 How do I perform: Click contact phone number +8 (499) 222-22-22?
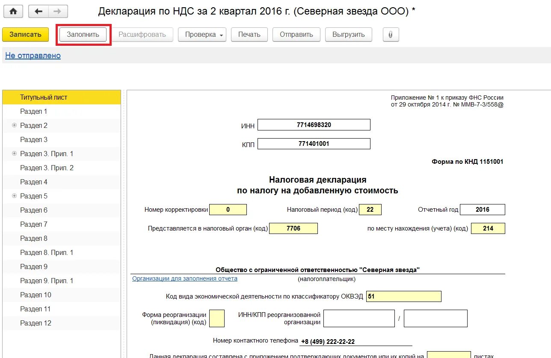(328, 342)
